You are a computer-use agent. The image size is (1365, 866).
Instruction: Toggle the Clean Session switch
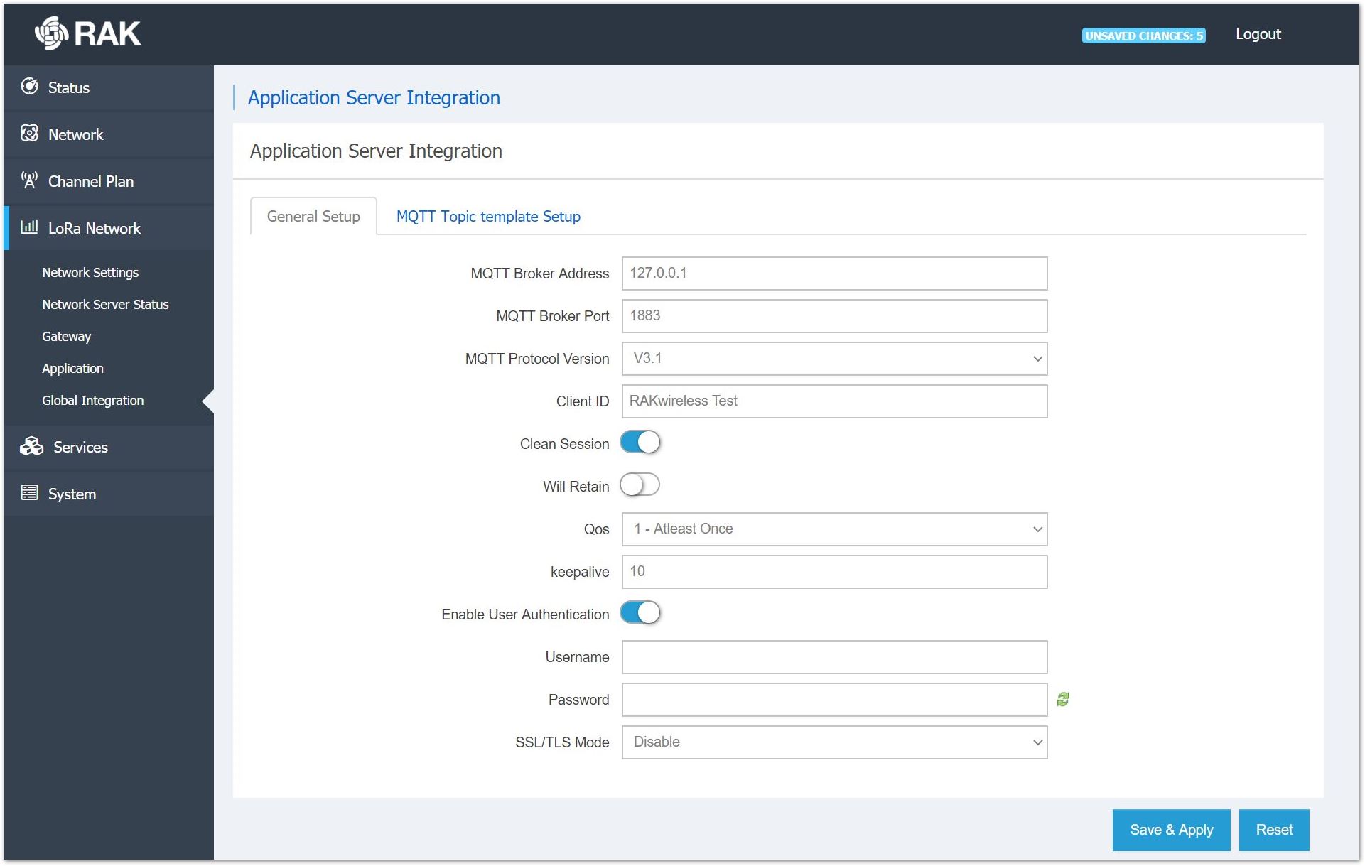click(x=640, y=443)
